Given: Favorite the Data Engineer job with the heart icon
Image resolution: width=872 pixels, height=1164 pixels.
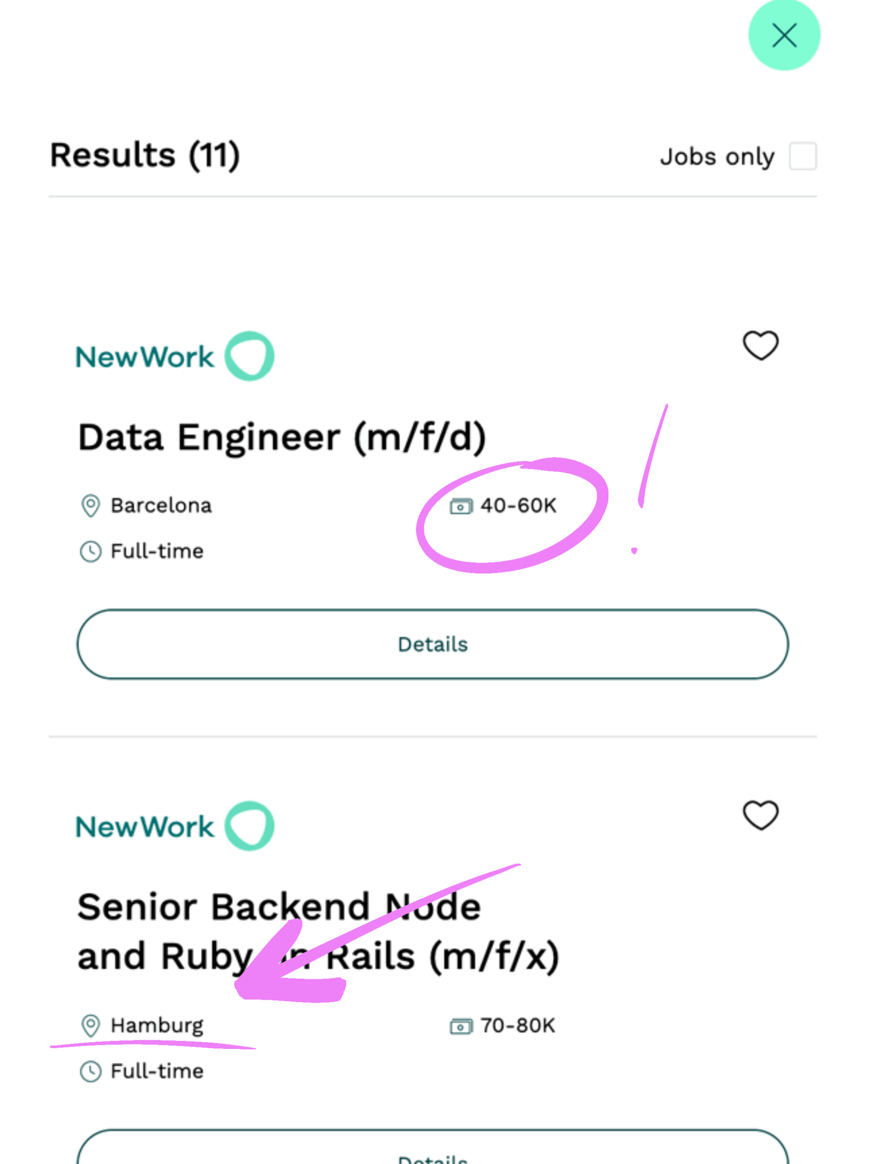Looking at the screenshot, I should tap(761, 345).
